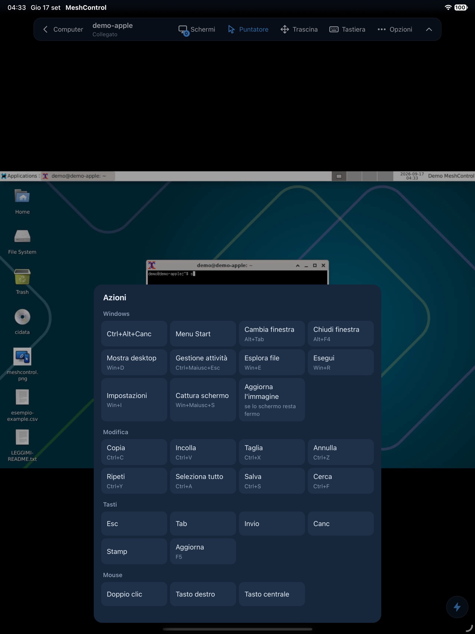Send Annulla Ctrl+Z
Image resolution: width=475 pixels, height=634 pixels.
[341, 452]
